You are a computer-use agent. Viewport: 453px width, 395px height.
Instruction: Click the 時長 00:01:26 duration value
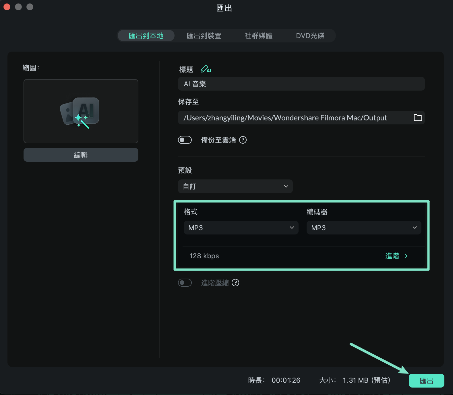click(286, 380)
